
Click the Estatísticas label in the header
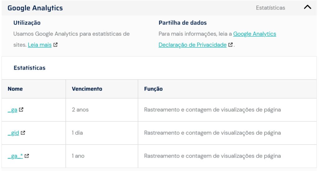click(270, 8)
